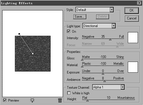Click the Mountainous label on the Height slider
The height and width of the screenshot is (105, 143).
[126, 98]
